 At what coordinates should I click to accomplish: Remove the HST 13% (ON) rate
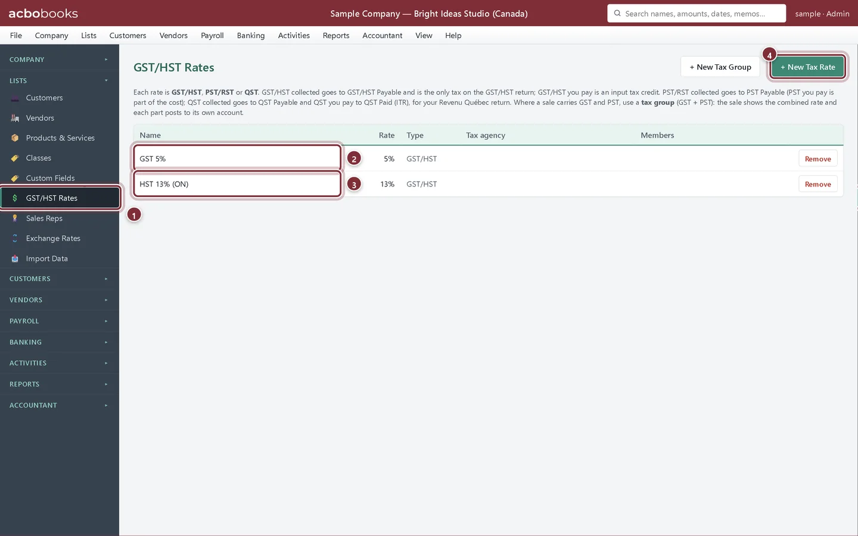pyautogui.click(x=817, y=184)
